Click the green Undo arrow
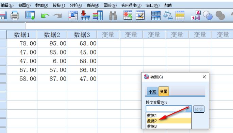This screenshot has width=233, height=133. click(45, 16)
